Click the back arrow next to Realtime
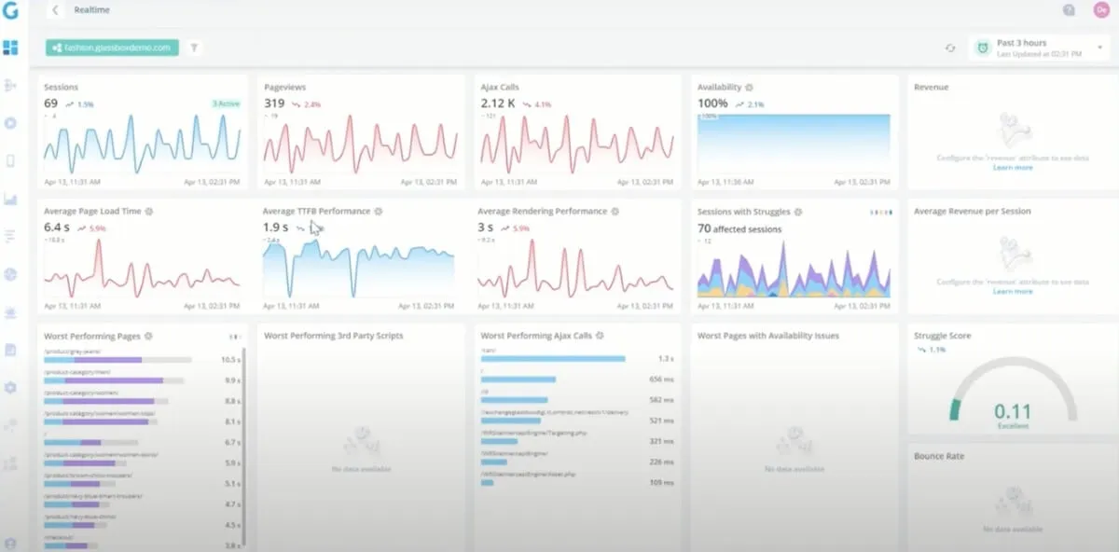The image size is (1119, 552). 55,10
